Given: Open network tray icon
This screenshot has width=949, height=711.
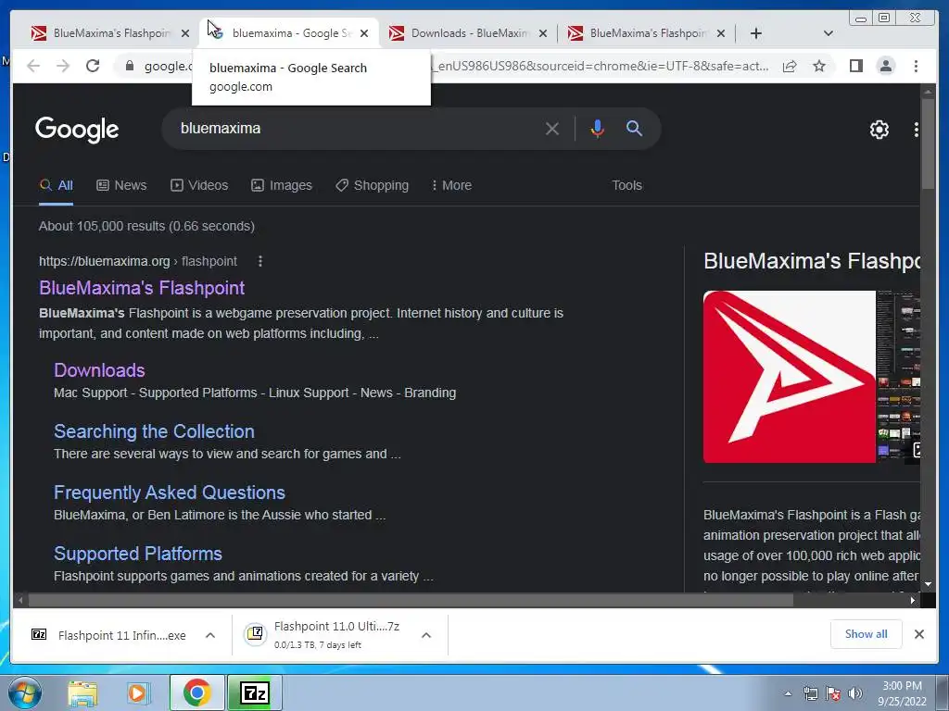Looking at the screenshot, I should point(810,693).
